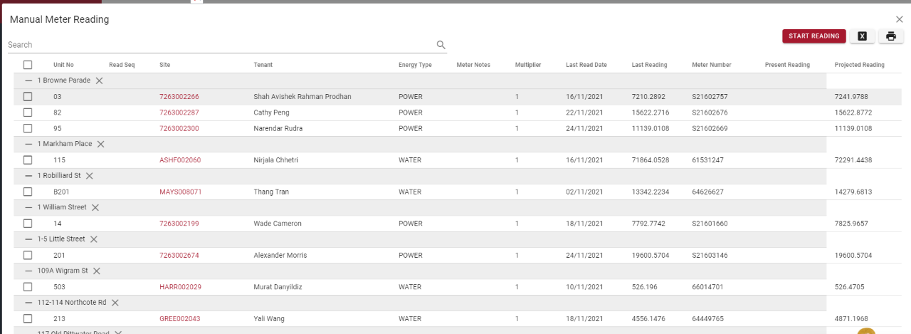The width and height of the screenshot is (911, 334).
Task: Tick the select-all header checkbox
Action: click(x=28, y=65)
